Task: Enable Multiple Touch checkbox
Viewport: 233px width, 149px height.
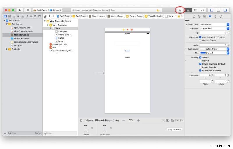Action: pos(200,41)
